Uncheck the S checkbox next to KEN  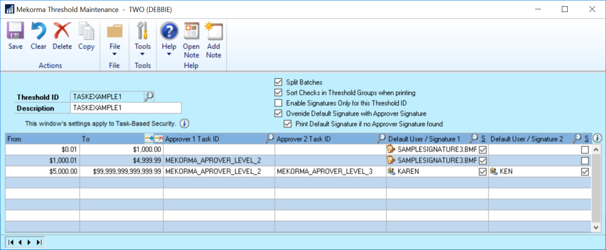(x=585, y=171)
